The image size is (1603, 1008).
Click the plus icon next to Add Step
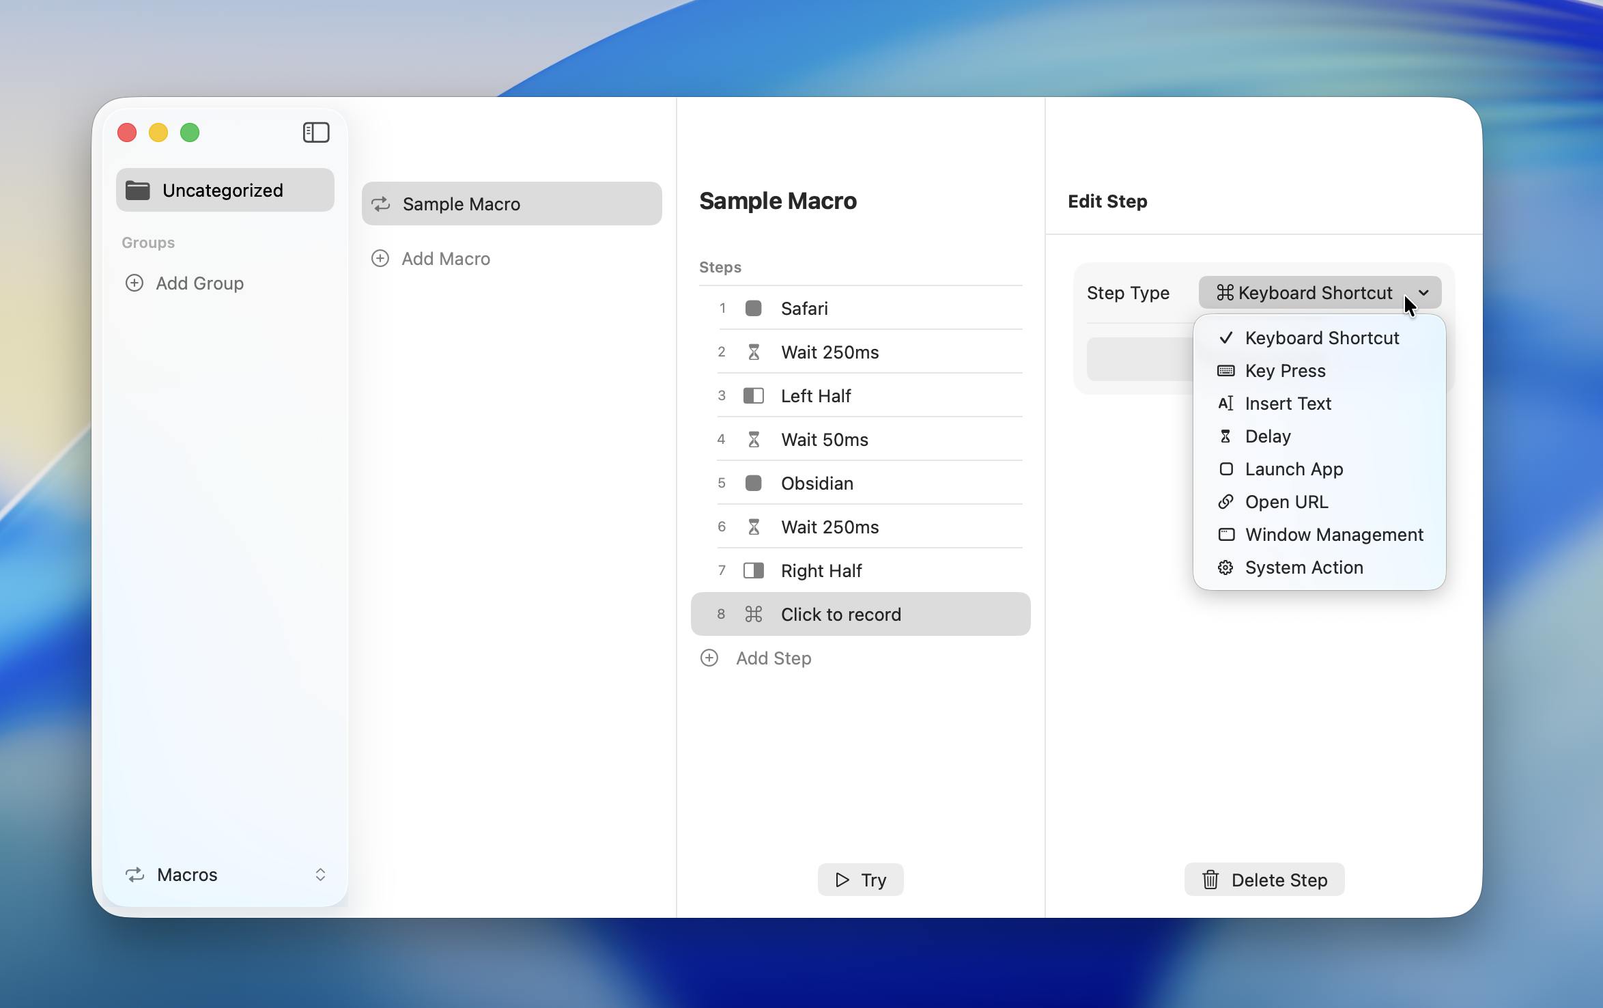(709, 658)
